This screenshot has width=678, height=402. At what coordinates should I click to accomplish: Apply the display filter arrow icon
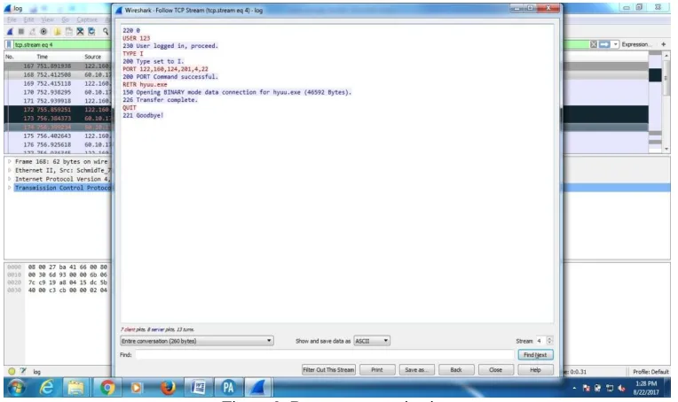click(x=604, y=44)
